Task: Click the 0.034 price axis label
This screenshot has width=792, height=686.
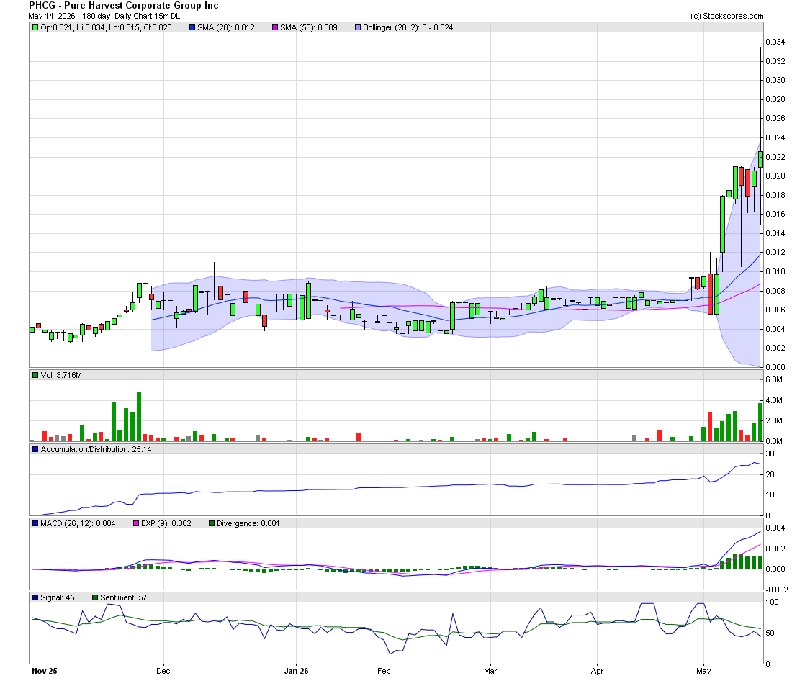Action: pos(775,42)
